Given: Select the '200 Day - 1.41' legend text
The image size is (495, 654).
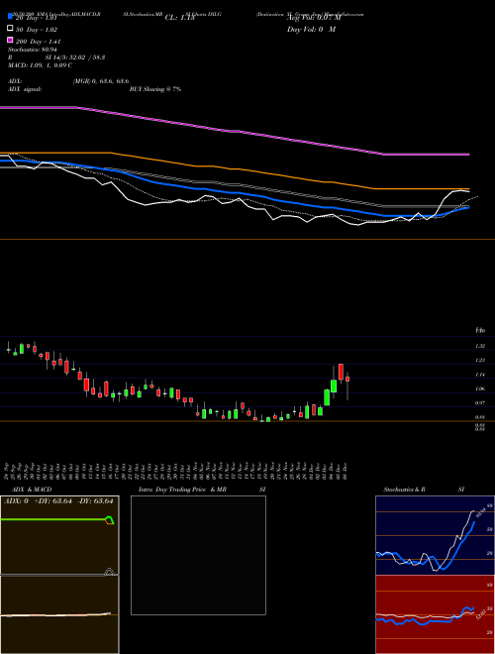Looking at the screenshot, I should pyautogui.click(x=38, y=42).
